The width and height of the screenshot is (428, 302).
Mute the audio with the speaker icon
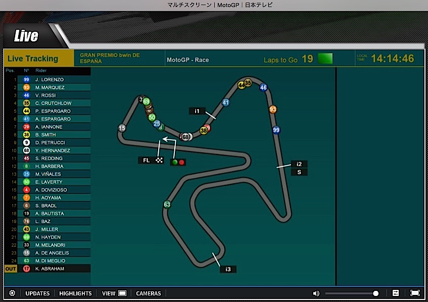[x=316, y=293]
